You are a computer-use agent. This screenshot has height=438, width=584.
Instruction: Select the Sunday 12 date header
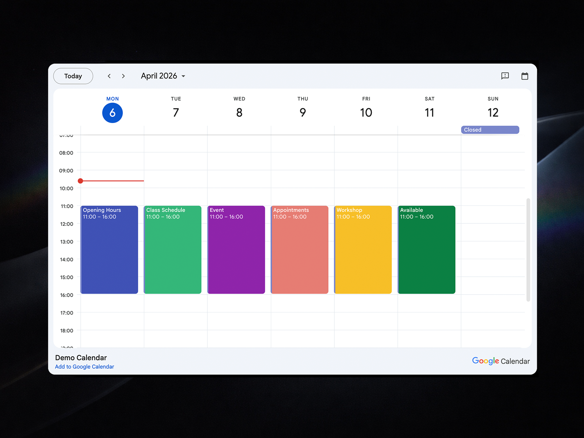pos(493,112)
